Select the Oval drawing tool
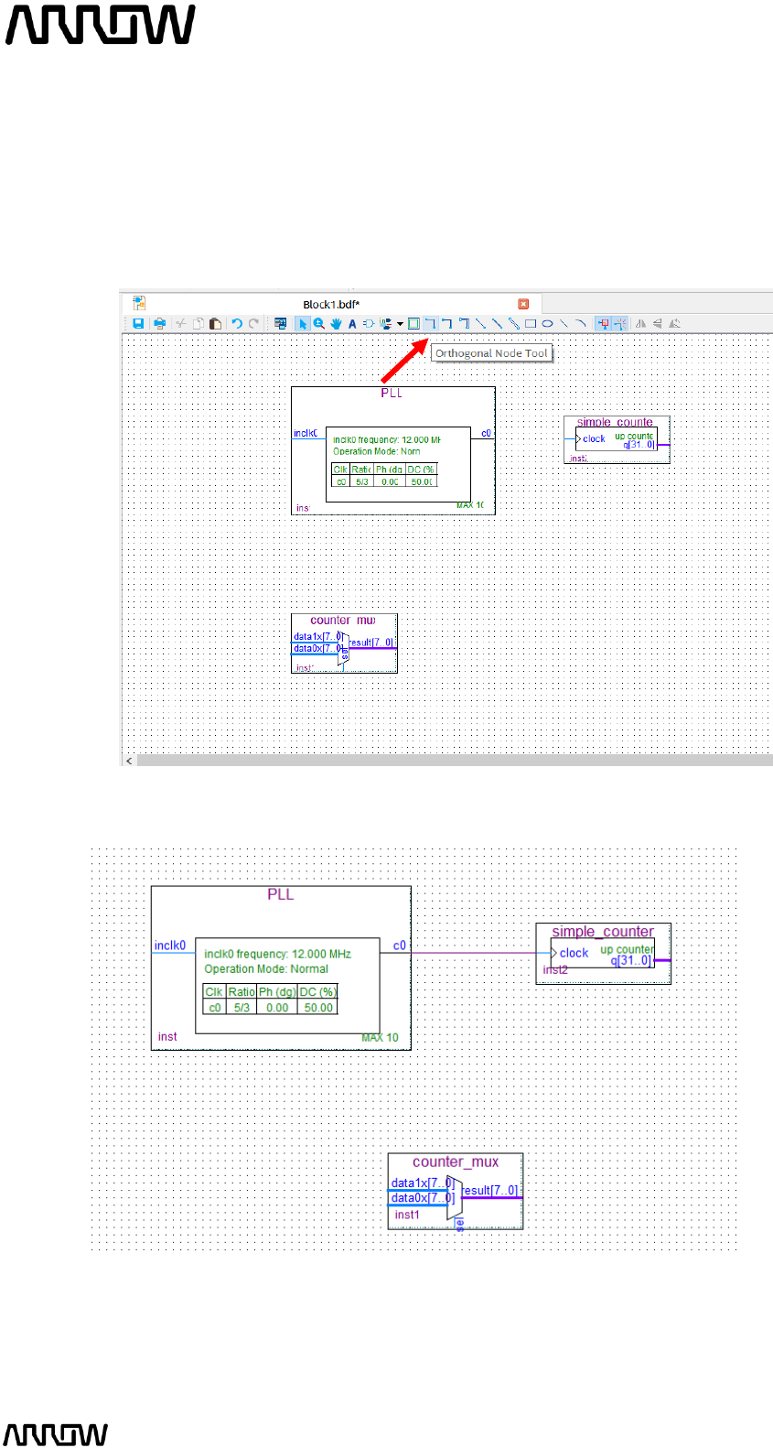The image size is (773, 1448). click(x=547, y=323)
